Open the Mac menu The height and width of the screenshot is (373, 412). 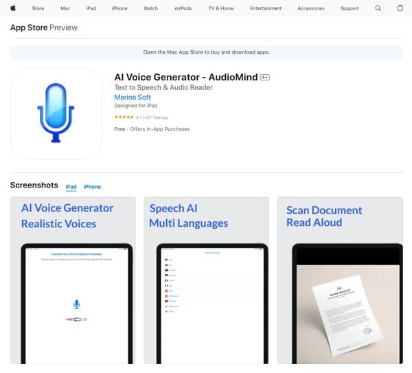tap(65, 8)
